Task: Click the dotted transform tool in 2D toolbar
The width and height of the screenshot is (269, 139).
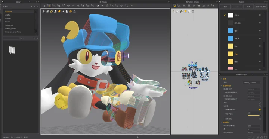Action: [x=179, y=6]
